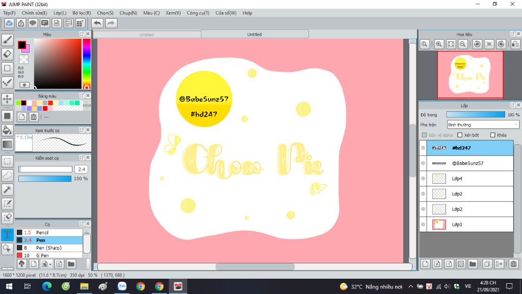Open Microsoft Edge from the taskbar

tap(47, 286)
